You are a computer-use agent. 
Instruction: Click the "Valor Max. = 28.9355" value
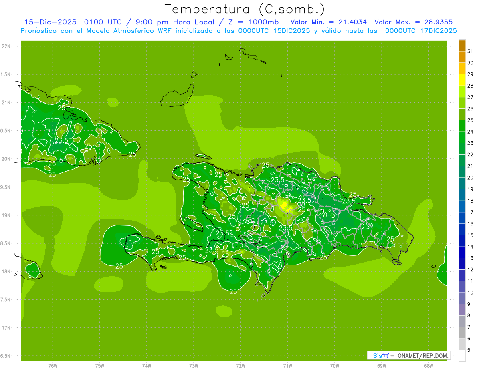414,22
